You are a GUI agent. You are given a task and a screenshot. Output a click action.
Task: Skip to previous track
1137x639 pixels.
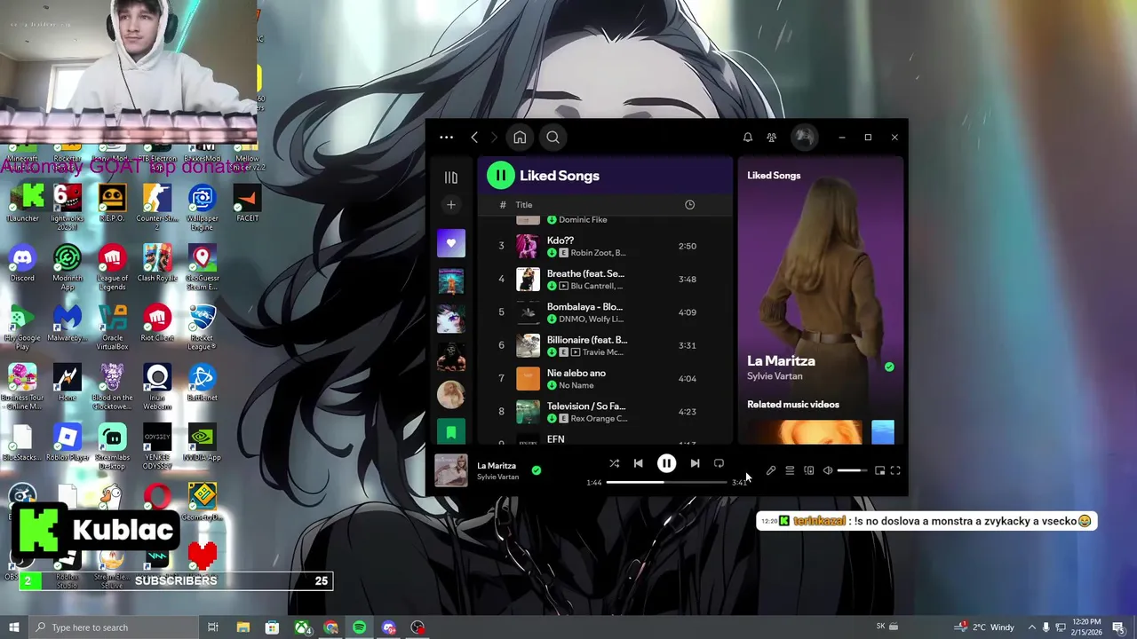tap(638, 463)
